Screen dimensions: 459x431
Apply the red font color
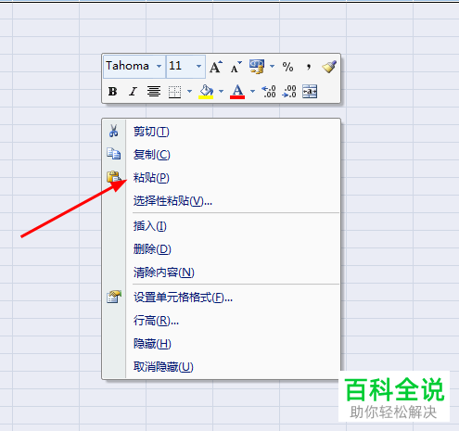(237, 92)
